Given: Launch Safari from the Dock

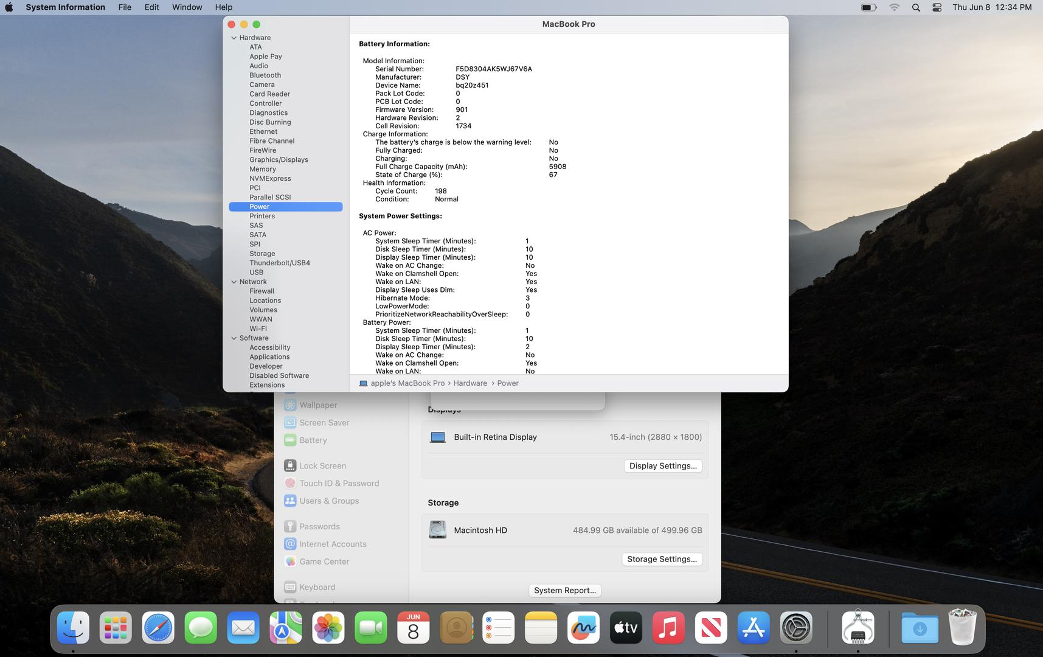Looking at the screenshot, I should click(158, 628).
